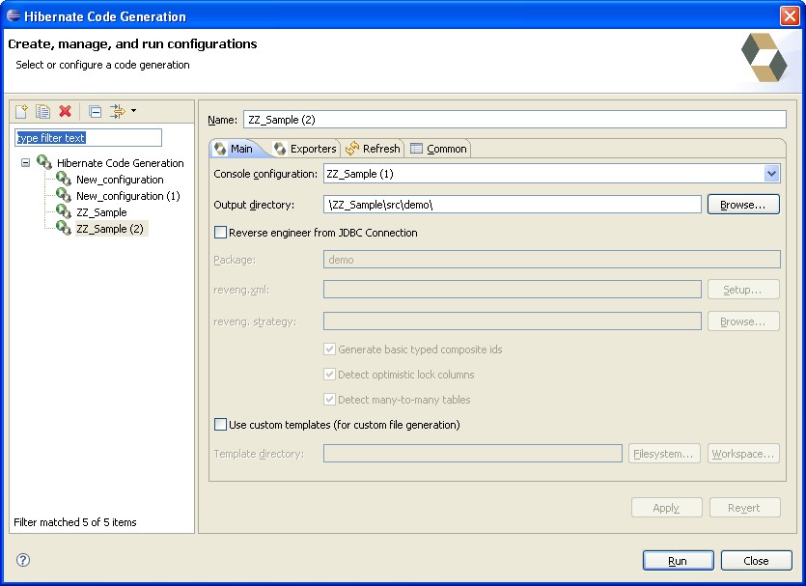Click the filter launch configurations icon
Screen dimensions: 806x586
[x=118, y=112]
